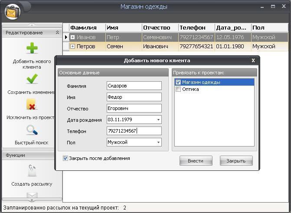Click phone cell 79277654321
This screenshot has height=213, width=291.
click(196, 47)
